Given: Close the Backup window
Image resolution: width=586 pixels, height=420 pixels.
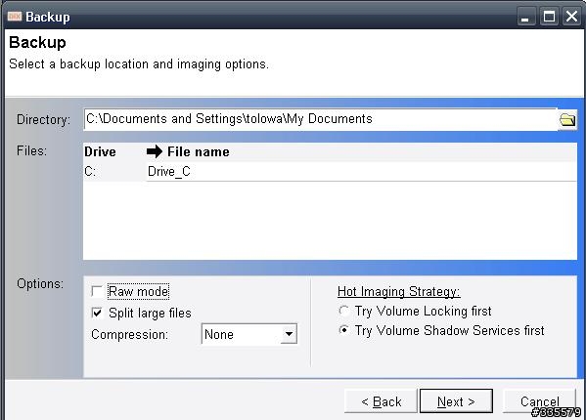Looking at the screenshot, I should pyautogui.click(x=571, y=17).
